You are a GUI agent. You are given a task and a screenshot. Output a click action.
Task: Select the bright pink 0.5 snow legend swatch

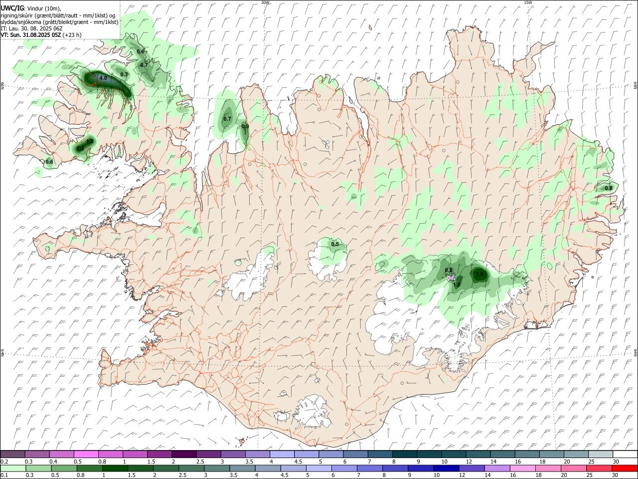[86, 455]
